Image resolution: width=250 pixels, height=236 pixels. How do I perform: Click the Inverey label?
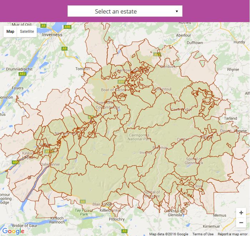click(x=146, y=153)
